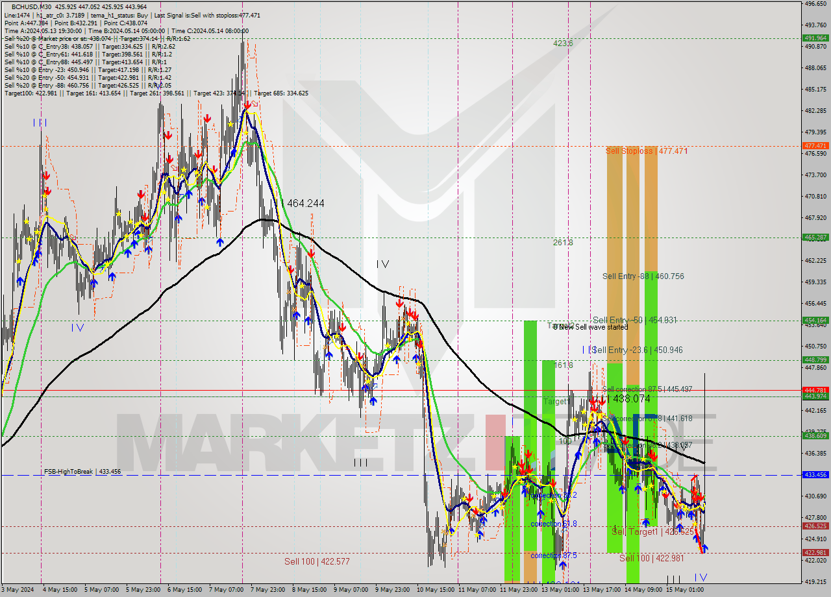Image resolution: width=831 pixels, height=597 pixels.
Task: Click the green 448.799 price tag
Action: (815, 359)
